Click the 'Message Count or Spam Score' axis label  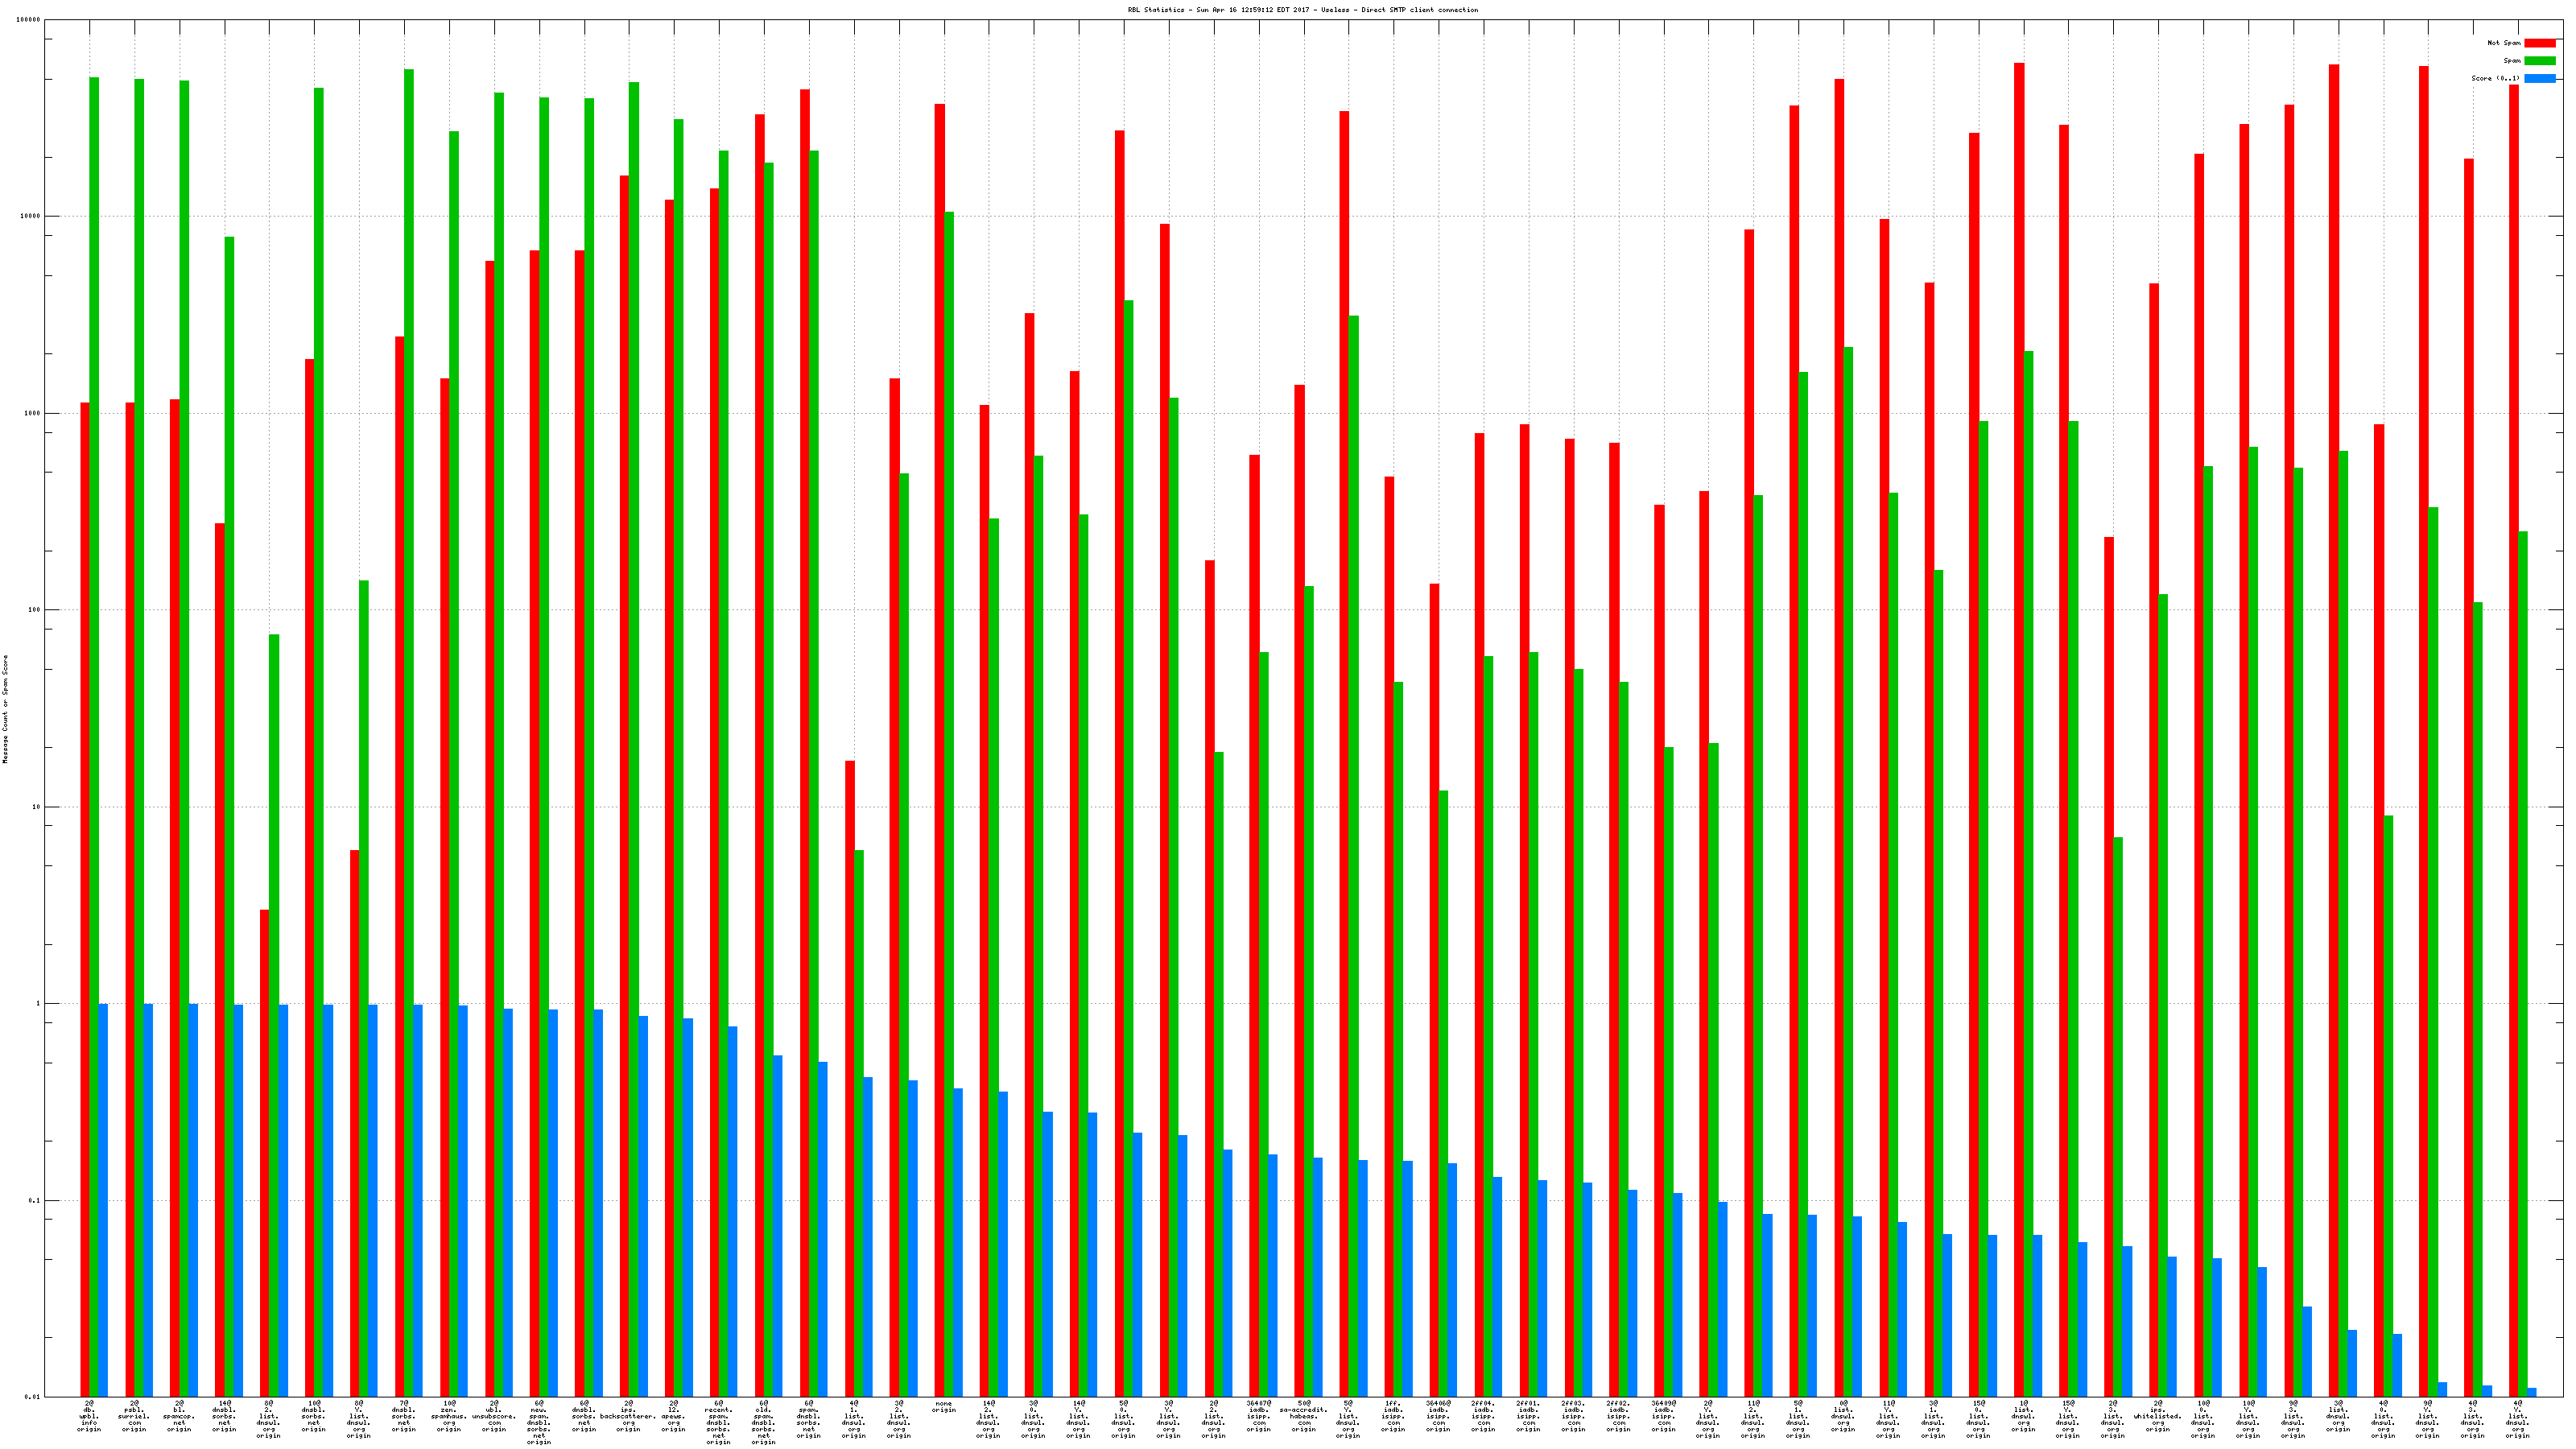[x=5, y=709]
